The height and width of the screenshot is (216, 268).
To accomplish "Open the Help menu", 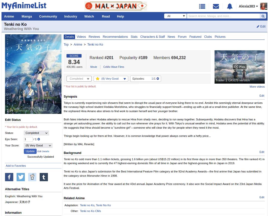I will (x=120, y=16).
